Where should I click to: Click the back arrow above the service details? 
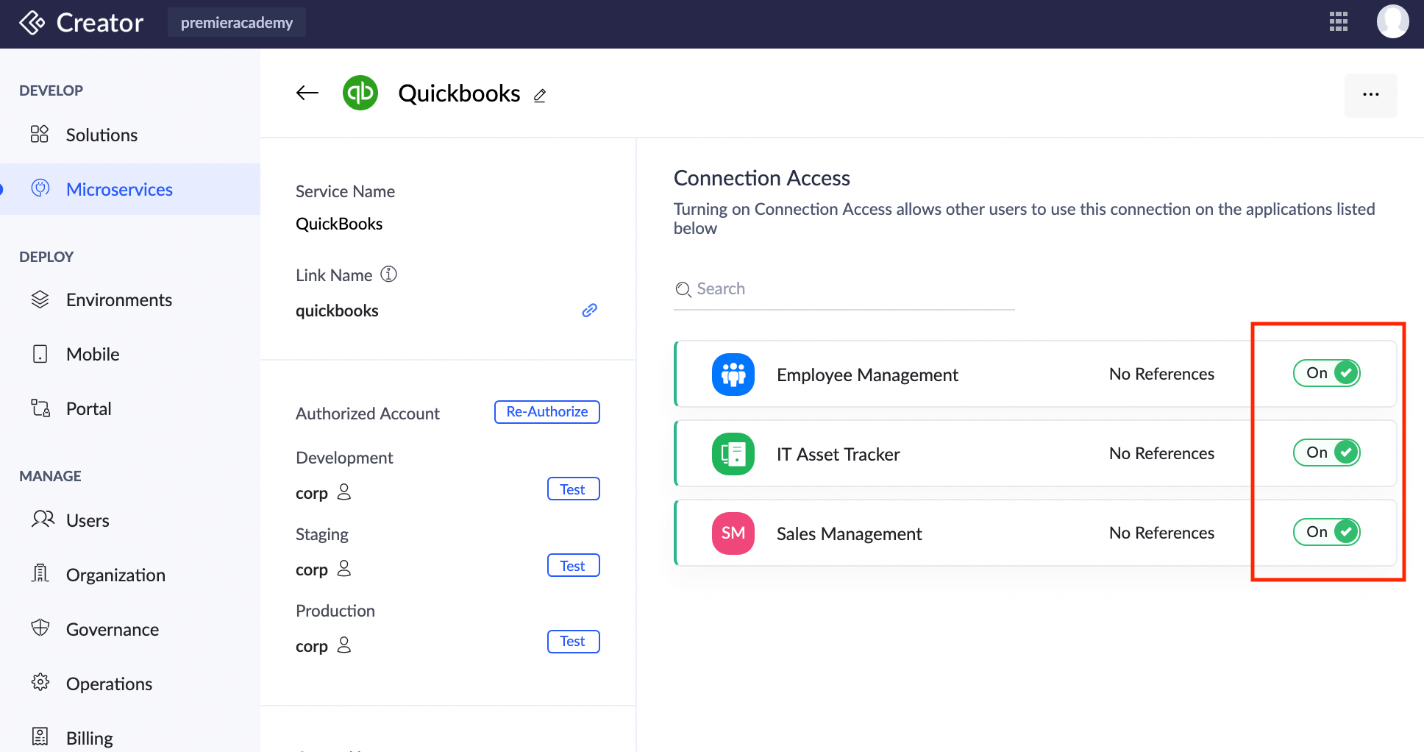(307, 93)
